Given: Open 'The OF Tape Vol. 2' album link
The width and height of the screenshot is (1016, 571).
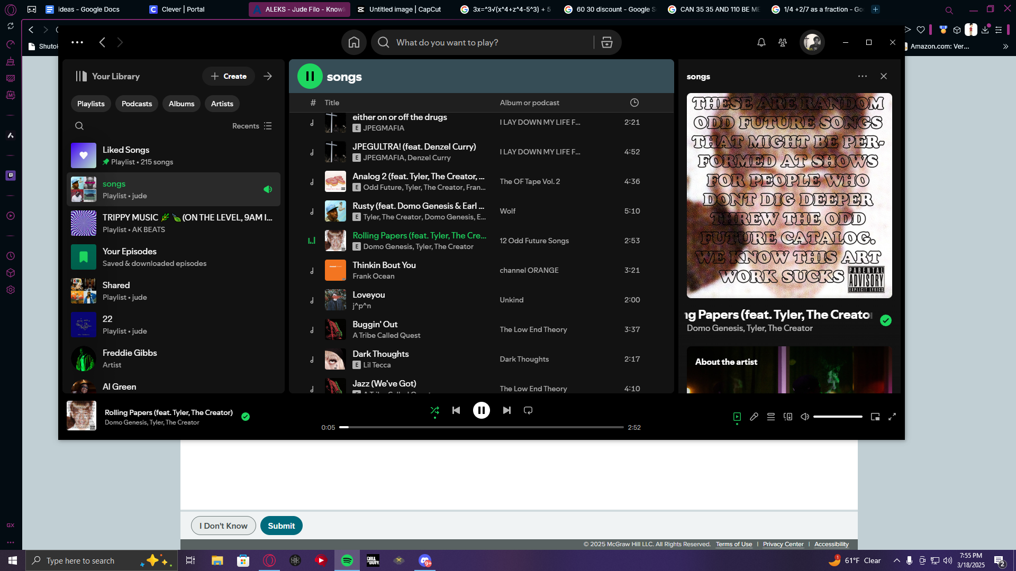Looking at the screenshot, I should (530, 181).
